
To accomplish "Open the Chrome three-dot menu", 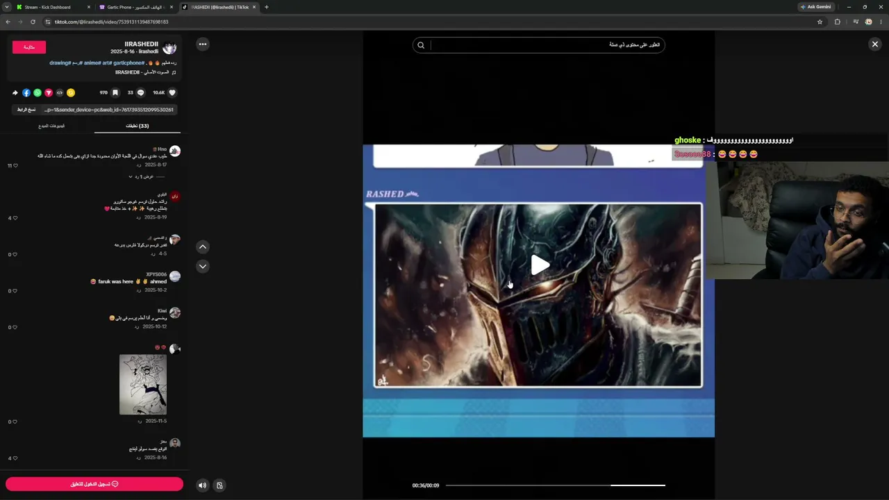I will [881, 22].
